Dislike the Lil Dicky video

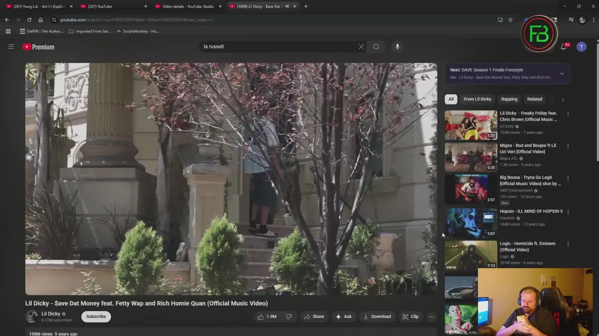point(289,316)
